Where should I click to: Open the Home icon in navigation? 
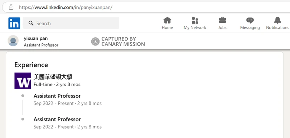167,20
